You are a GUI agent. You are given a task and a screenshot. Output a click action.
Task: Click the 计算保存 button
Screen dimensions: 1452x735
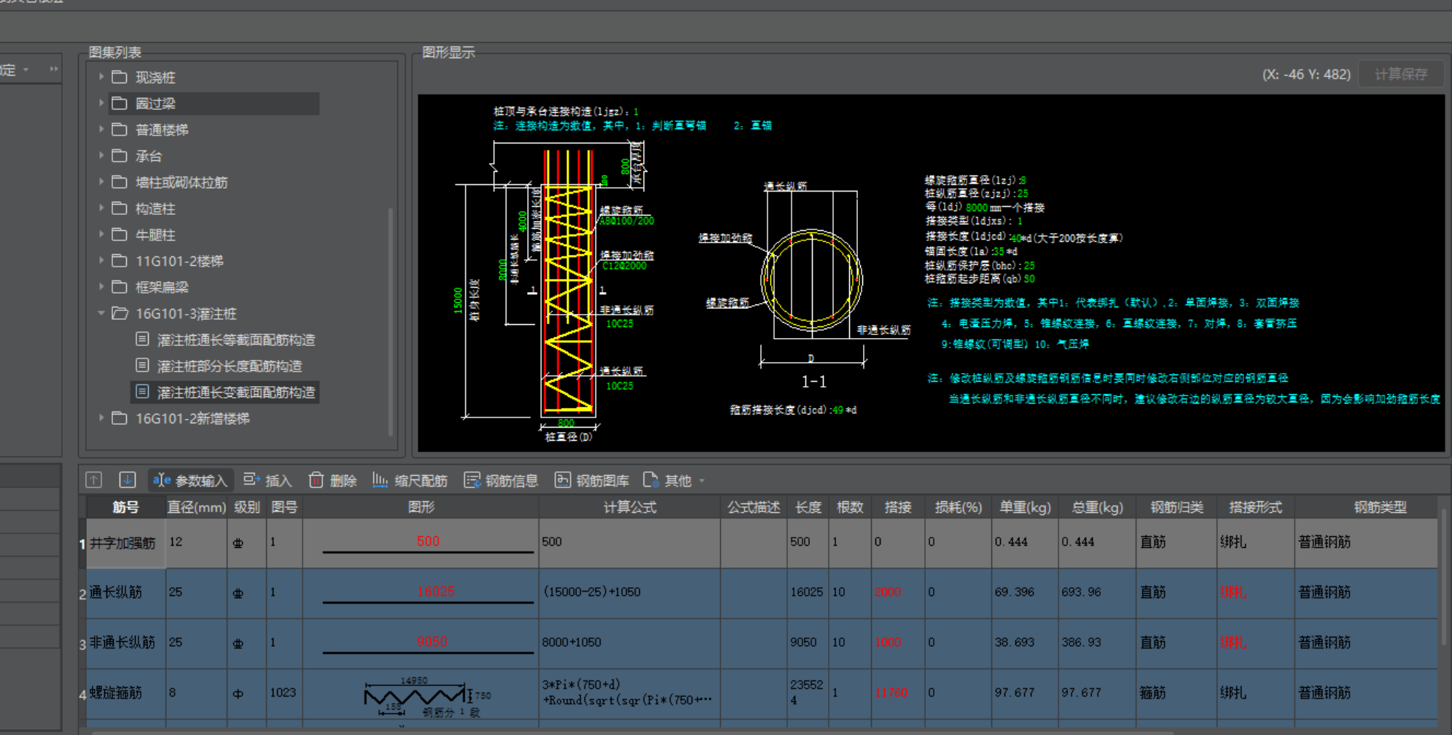click(1401, 74)
